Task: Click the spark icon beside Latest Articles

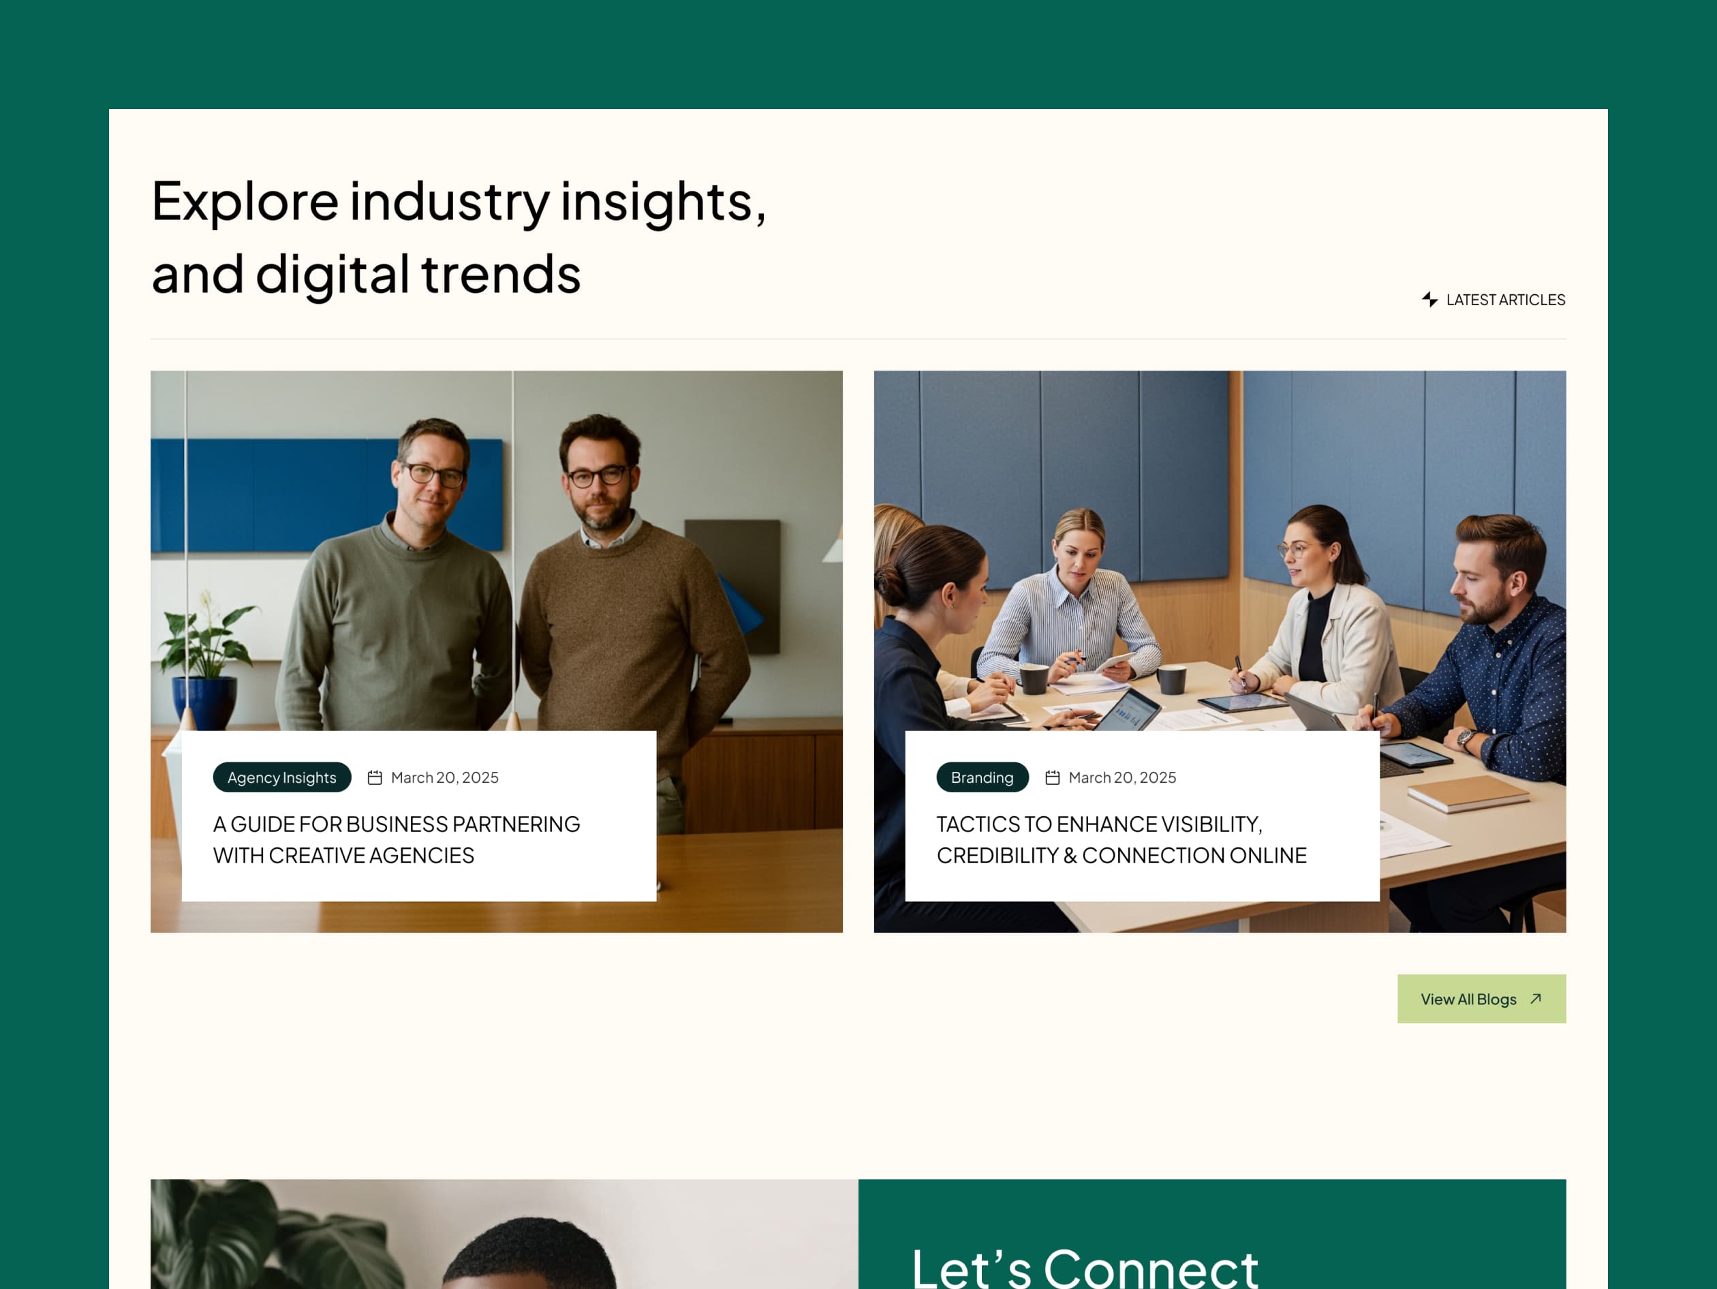Action: click(1429, 300)
